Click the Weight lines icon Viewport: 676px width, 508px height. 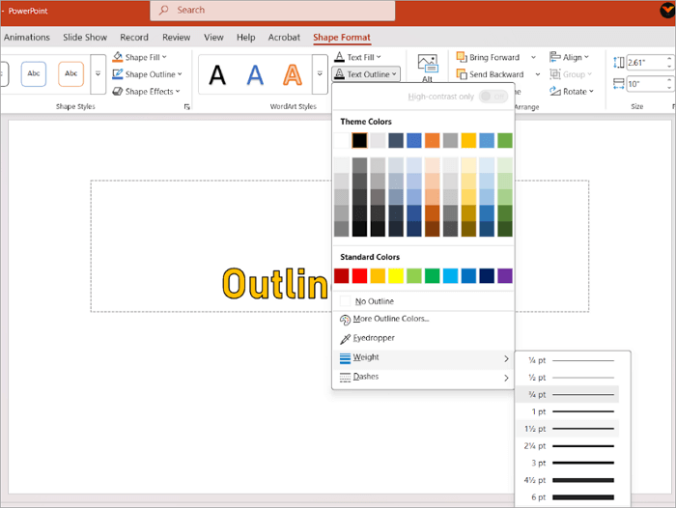[345, 358]
